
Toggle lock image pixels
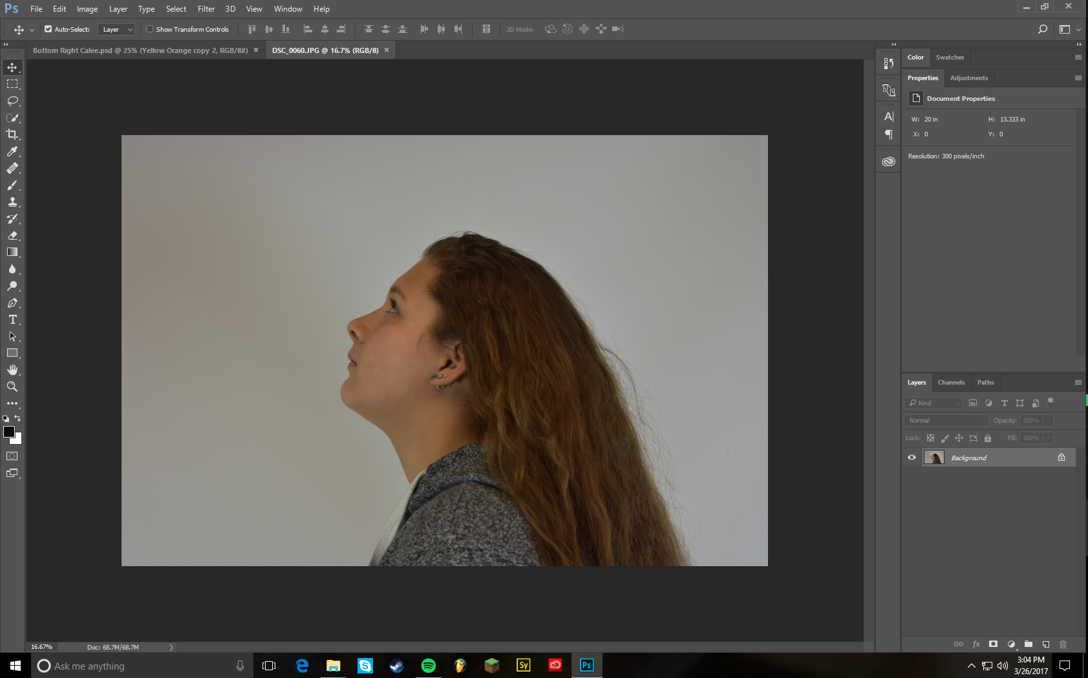[x=944, y=438]
